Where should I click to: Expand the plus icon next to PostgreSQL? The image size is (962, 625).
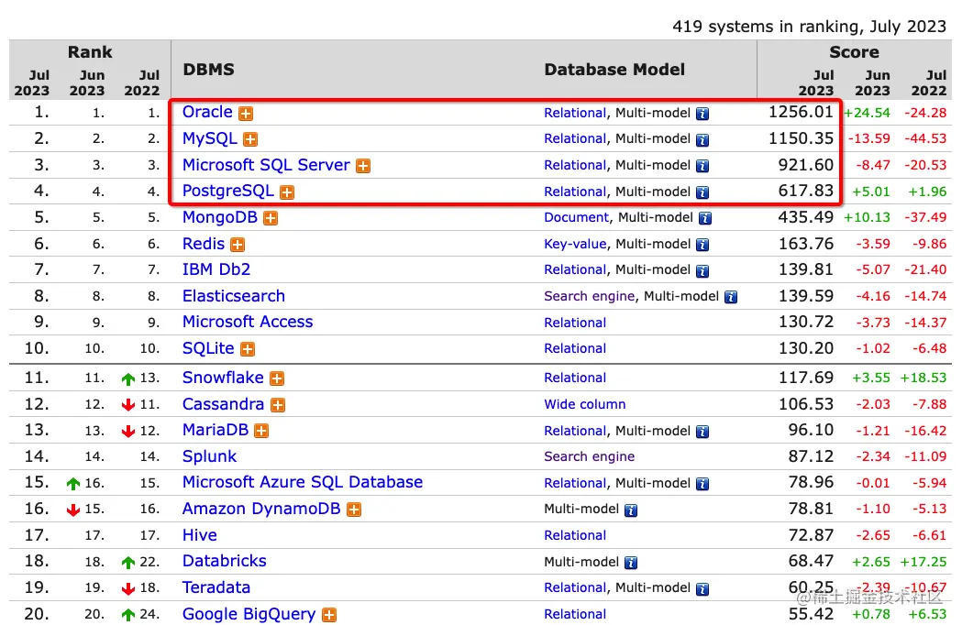point(287,192)
